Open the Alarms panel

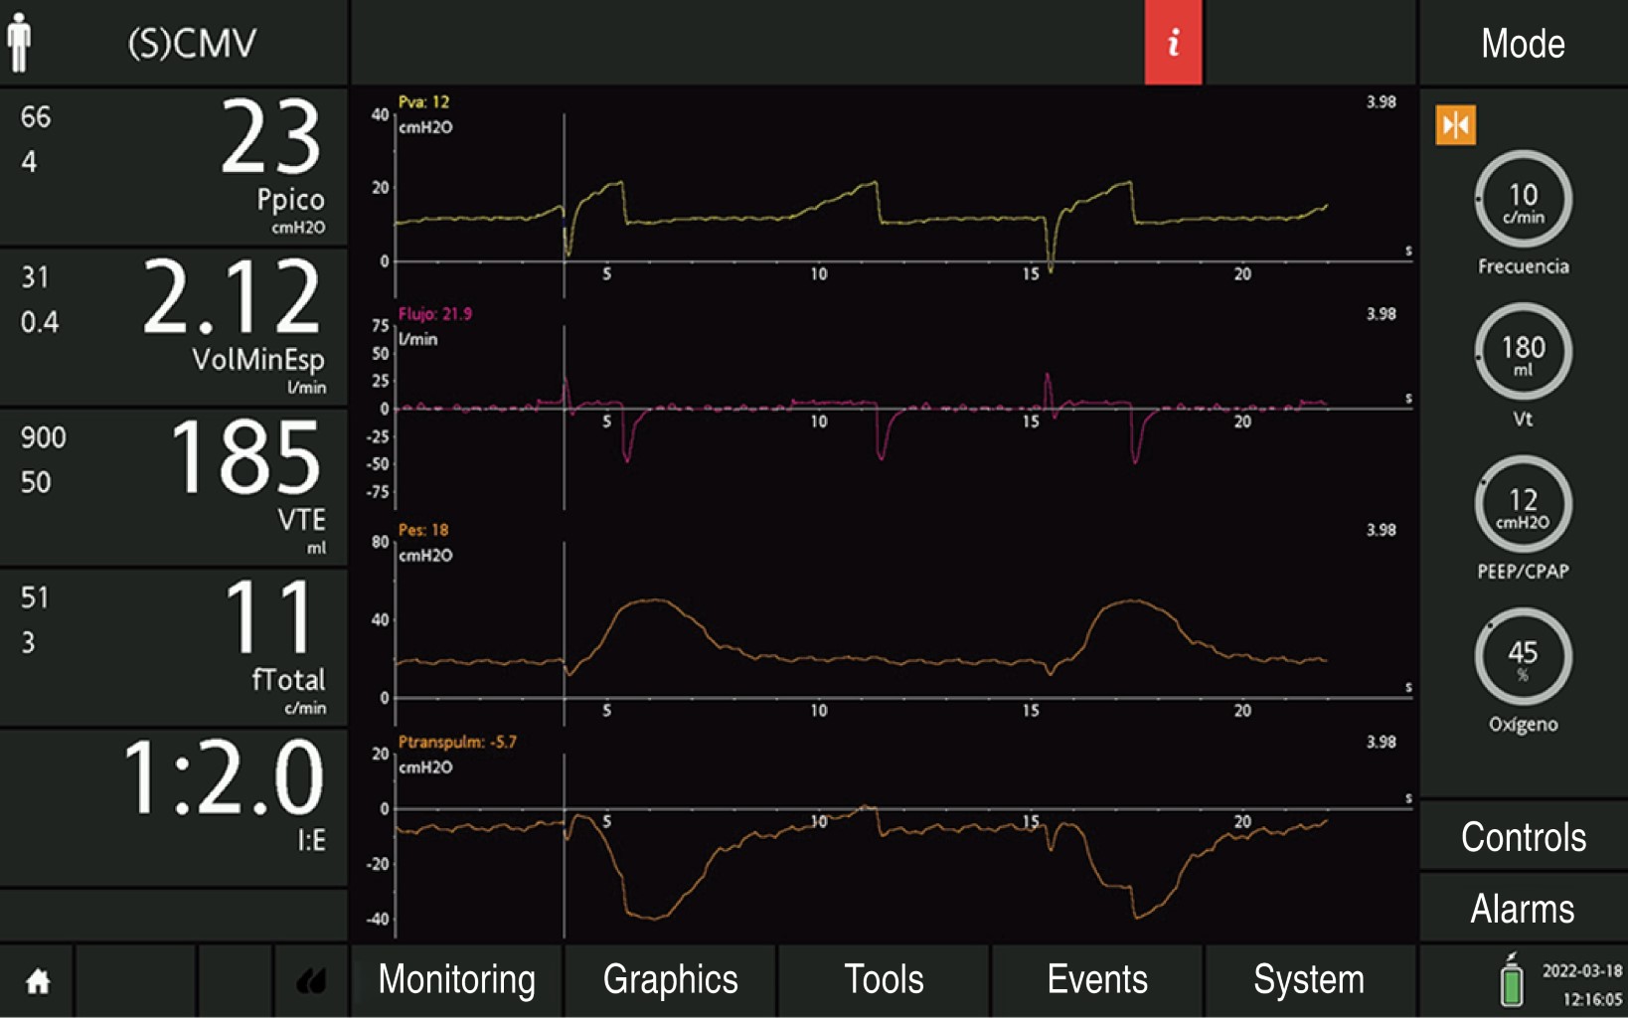click(x=1523, y=909)
